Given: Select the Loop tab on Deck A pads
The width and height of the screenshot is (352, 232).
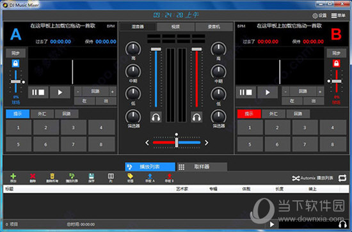Looking at the screenshot, I should 67,114.
